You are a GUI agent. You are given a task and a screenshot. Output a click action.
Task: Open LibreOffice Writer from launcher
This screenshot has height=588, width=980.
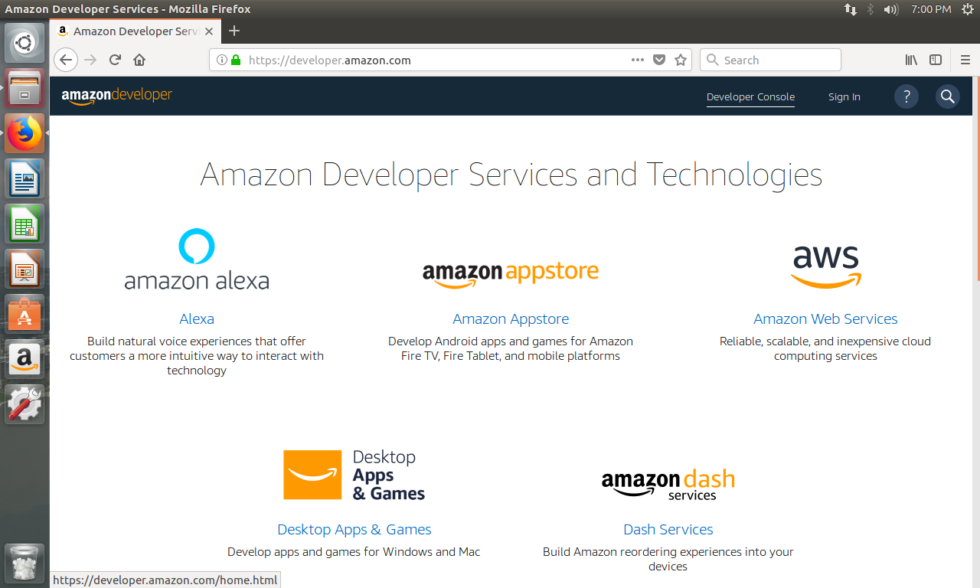tap(24, 178)
